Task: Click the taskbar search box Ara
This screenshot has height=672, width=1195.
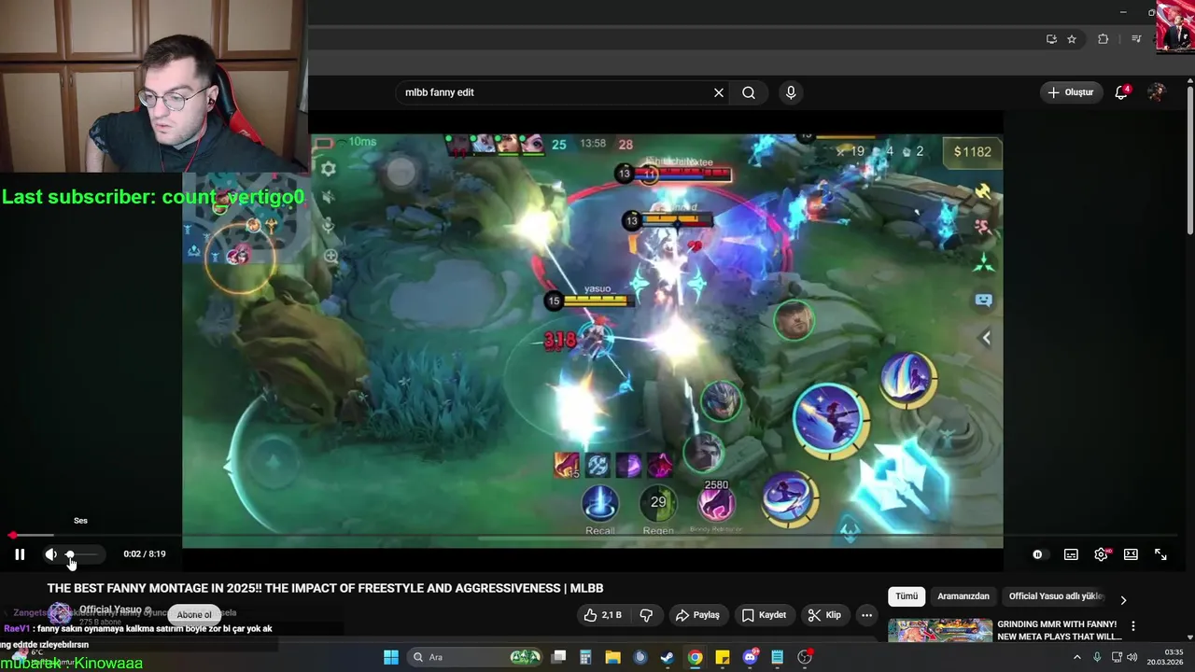Action: pyautogui.click(x=474, y=657)
